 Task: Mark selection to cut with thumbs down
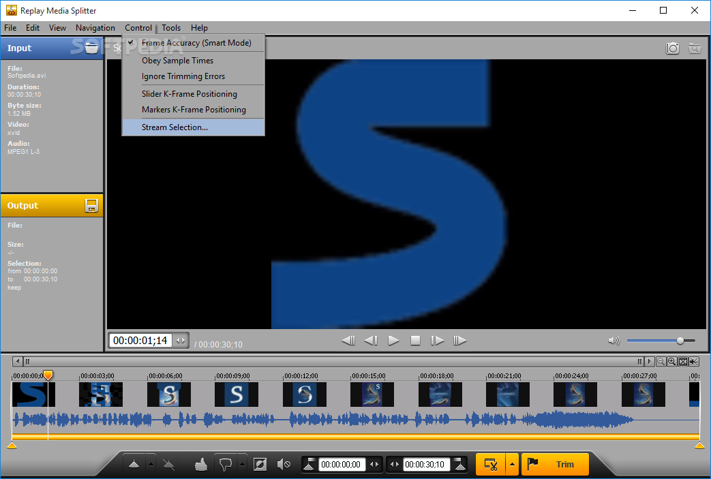coord(226,465)
